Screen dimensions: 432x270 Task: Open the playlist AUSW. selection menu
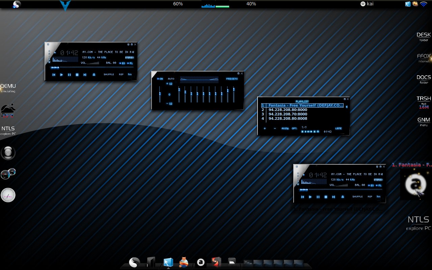[286, 128]
